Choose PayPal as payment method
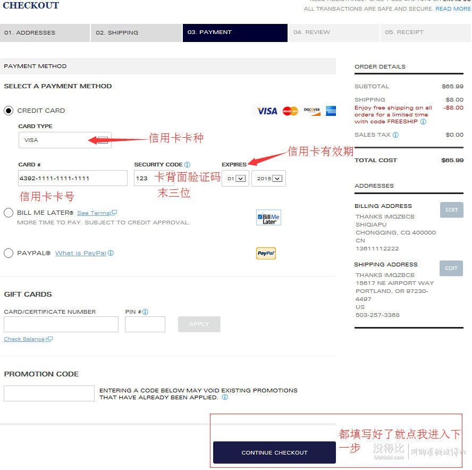Viewport: 472px width, 470px height. coord(9,253)
